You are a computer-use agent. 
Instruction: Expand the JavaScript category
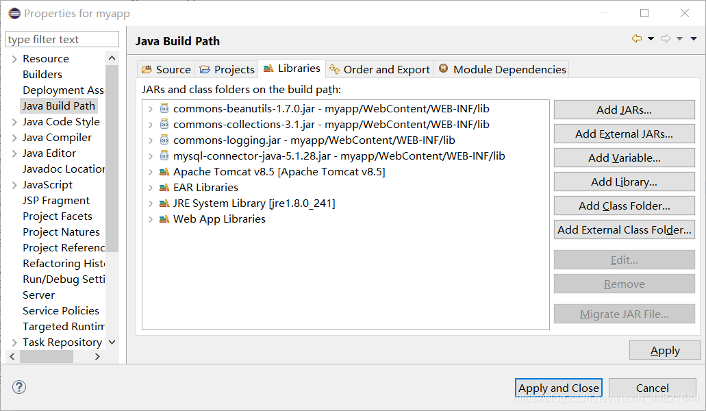[x=14, y=185]
